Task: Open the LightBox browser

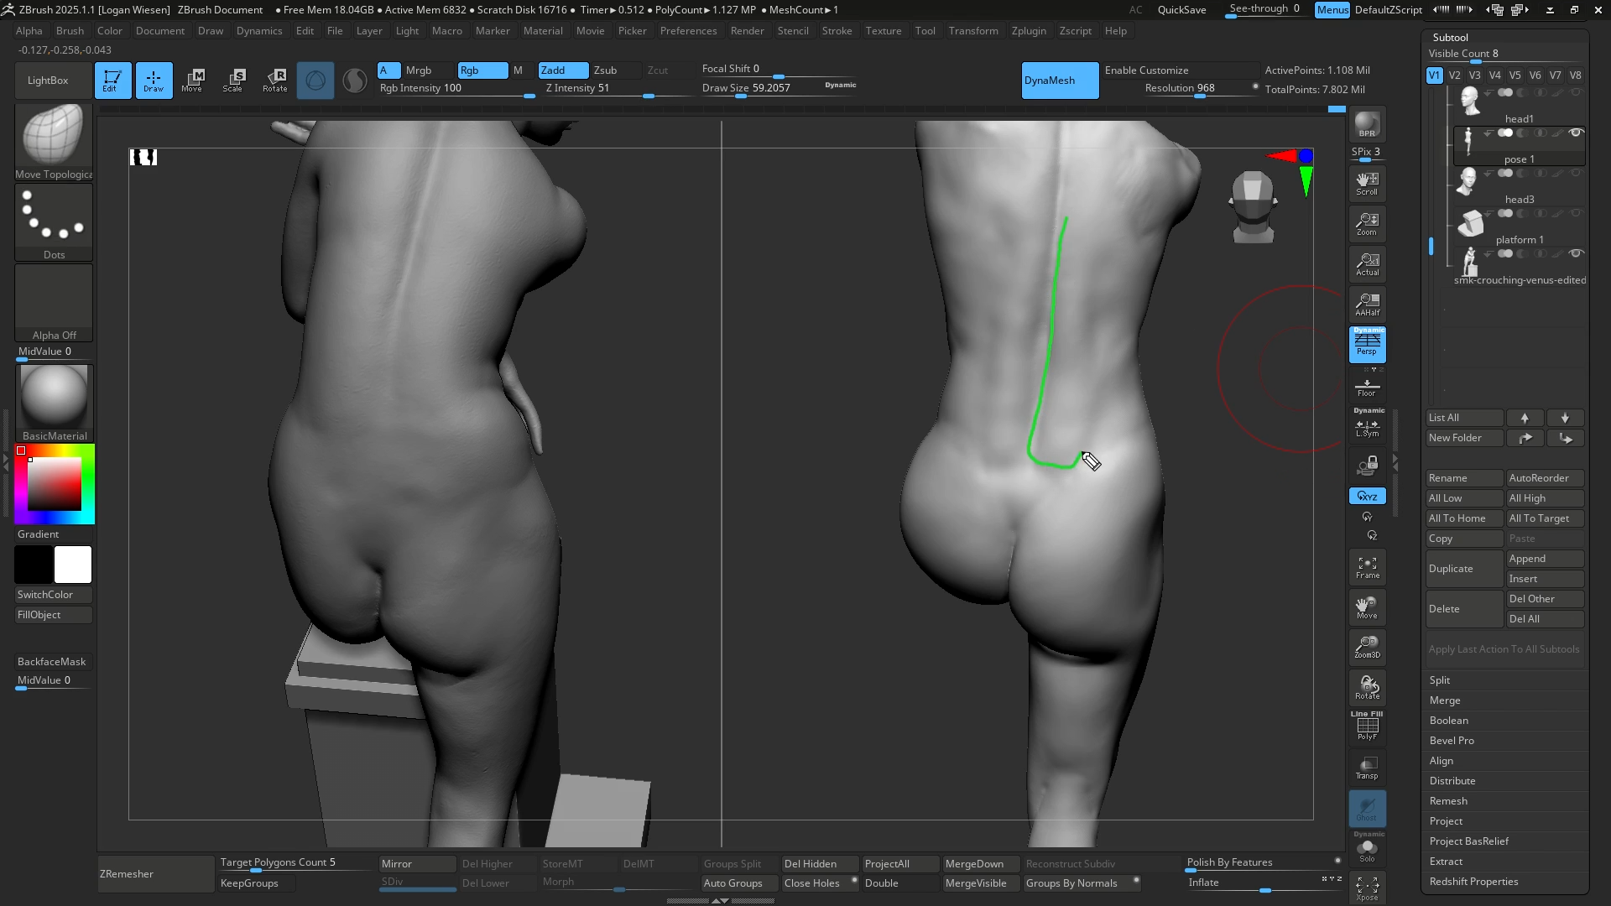Action: pyautogui.click(x=52, y=80)
